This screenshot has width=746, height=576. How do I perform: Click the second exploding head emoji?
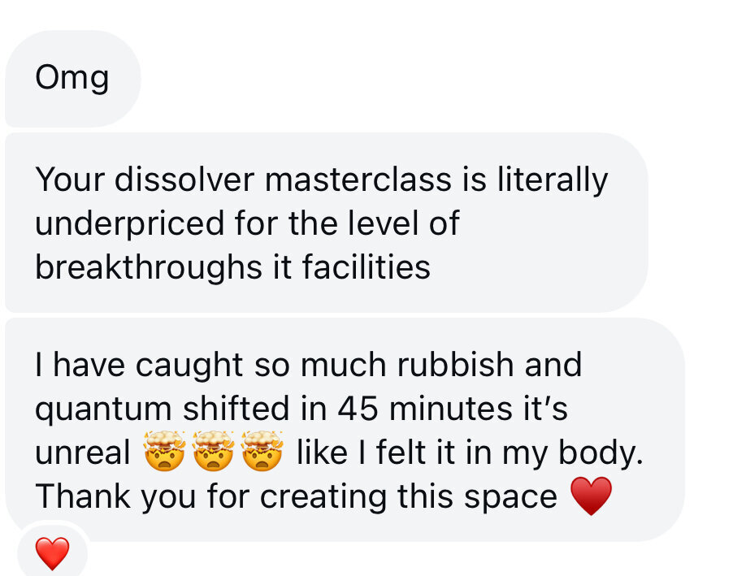[x=214, y=451]
